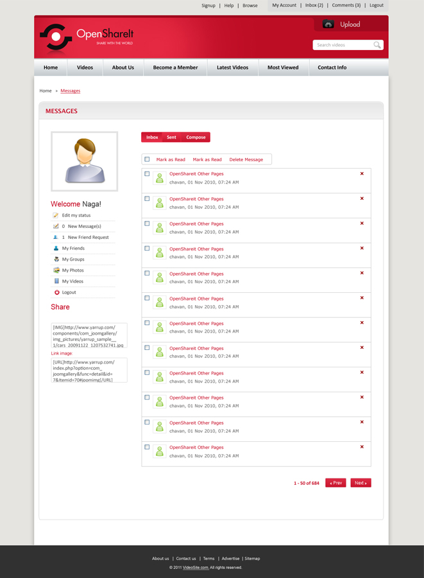Click the Signup link
424x578 pixels.
pos(208,6)
